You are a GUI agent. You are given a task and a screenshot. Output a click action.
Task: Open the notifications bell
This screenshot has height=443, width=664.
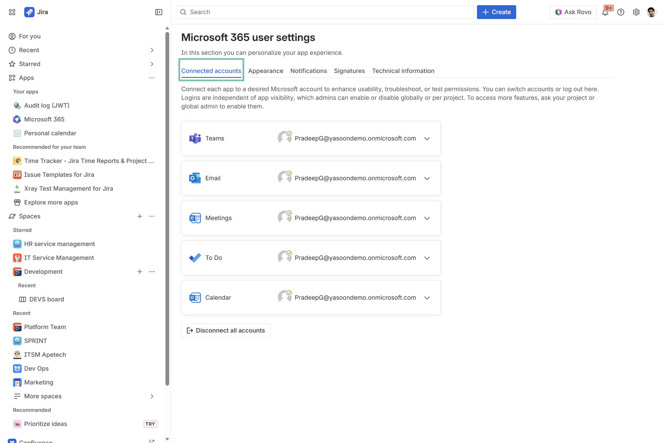tap(605, 12)
